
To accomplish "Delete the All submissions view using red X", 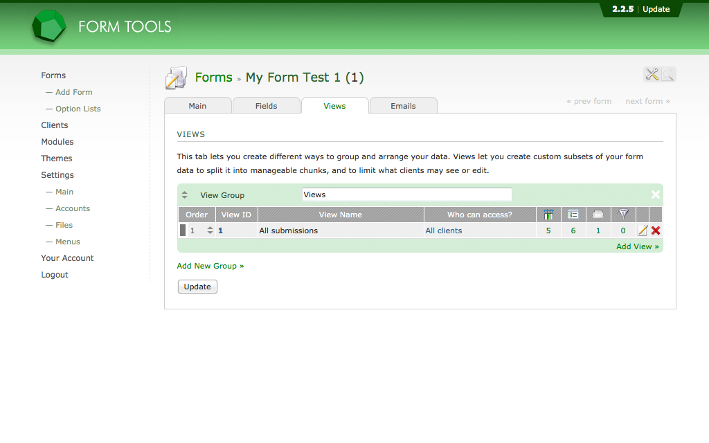I will 655,230.
